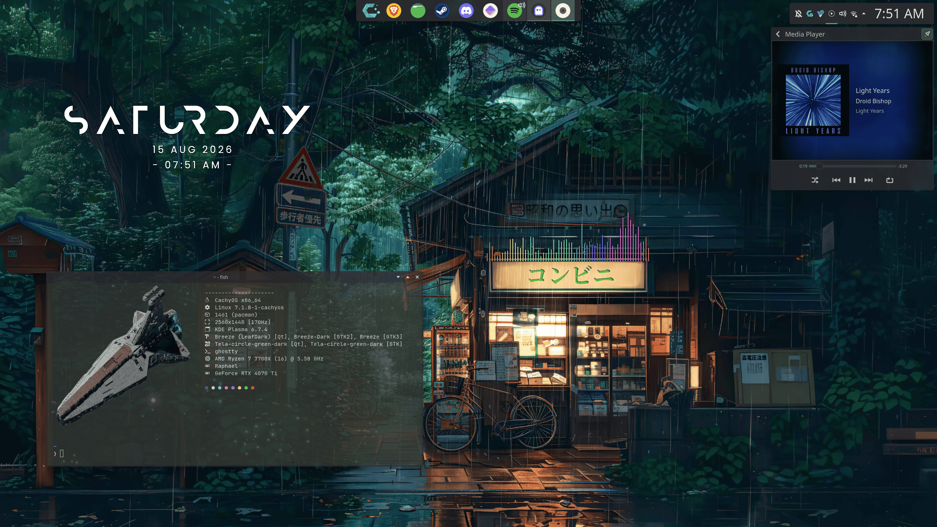The height and width of the screenshot is (527, 937).
Task: Click the 7:51 AM panel clock
Action: point(899,14)
